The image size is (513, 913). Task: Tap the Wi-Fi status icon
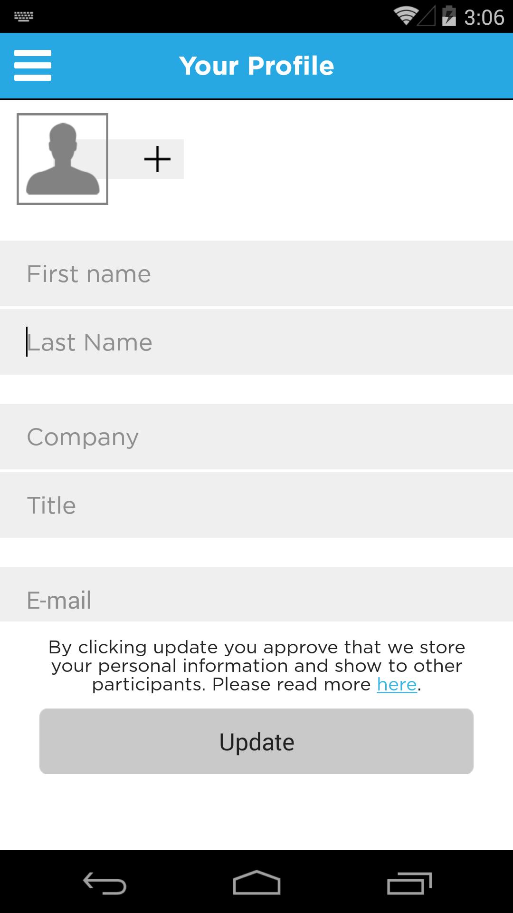click(405, 16)
